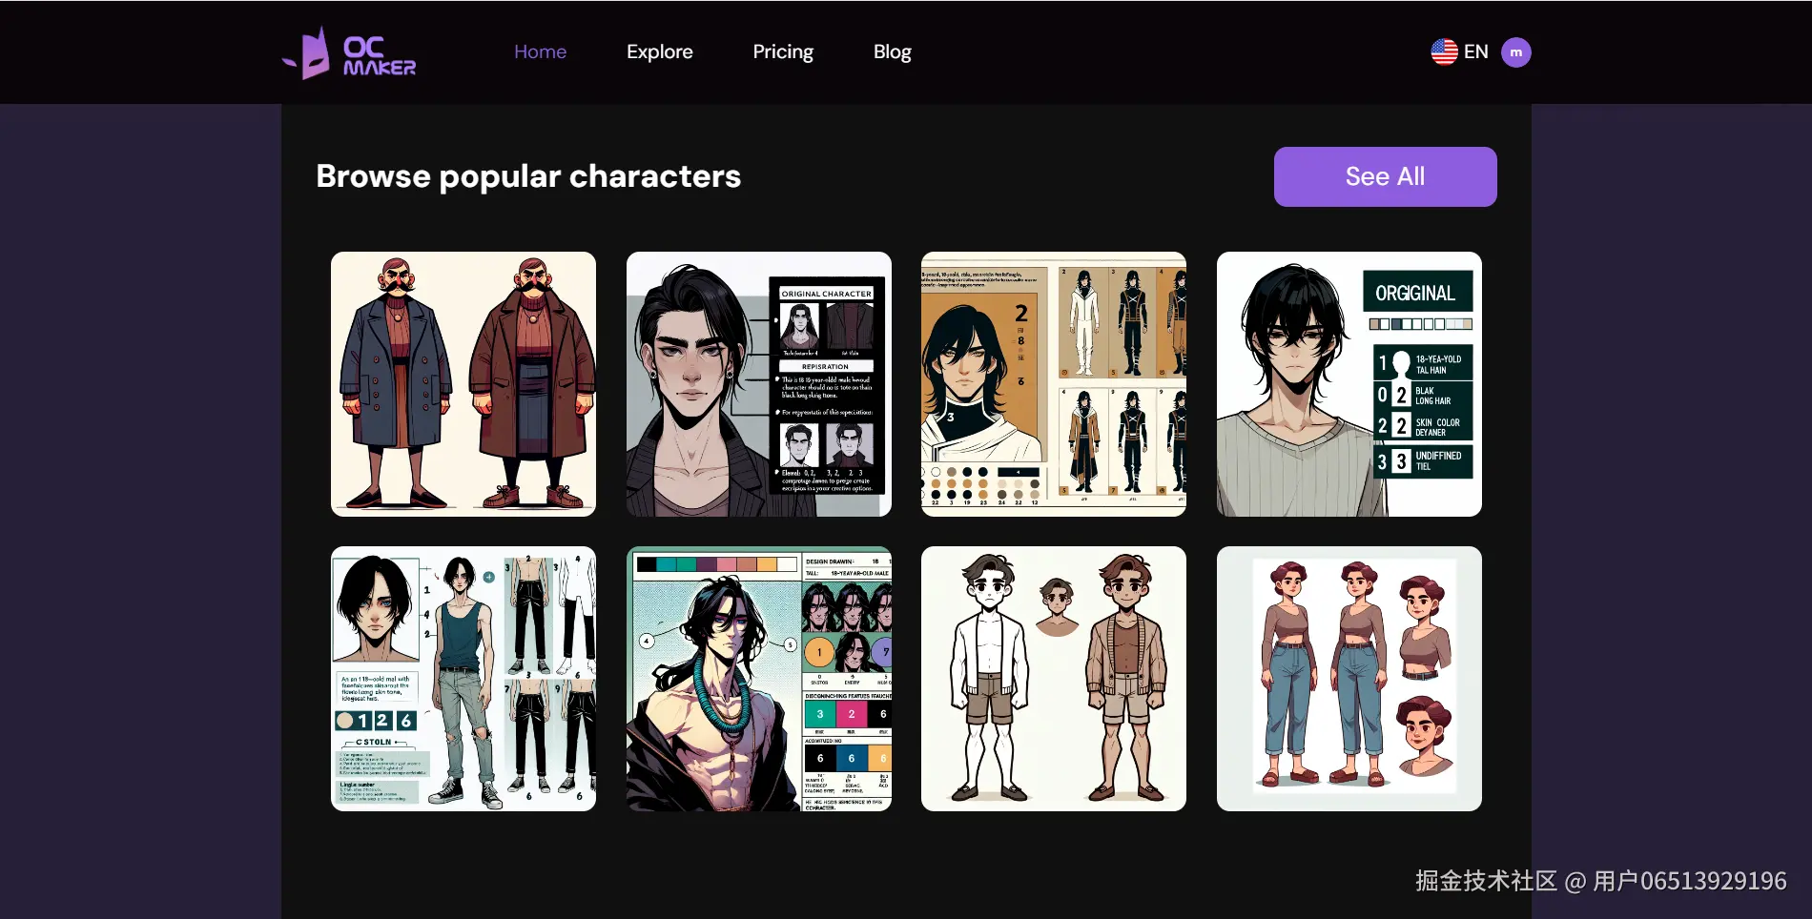Switch language via EN selector
The width and height of the screenshot is (1812, 919).
[x=1475, y=51]
